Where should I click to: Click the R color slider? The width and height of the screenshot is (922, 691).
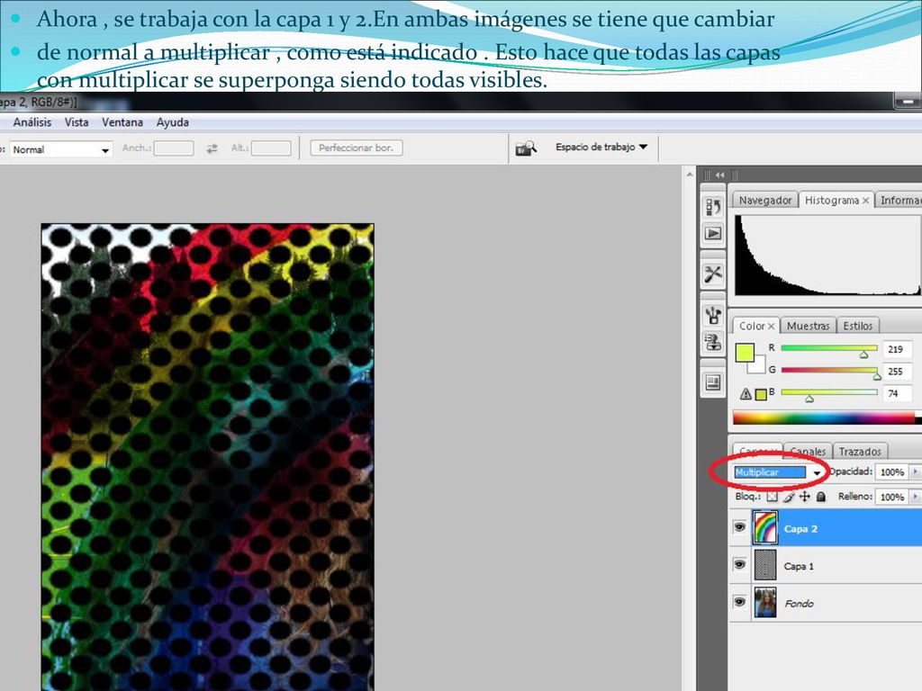coord(829,348)
